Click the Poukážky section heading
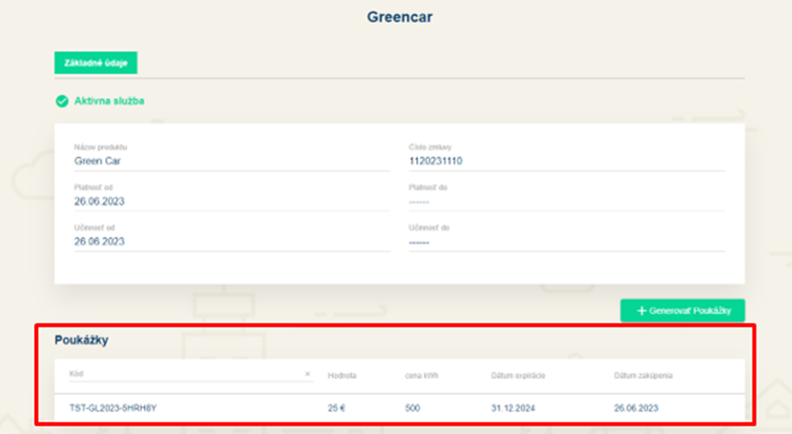This screenshot has height=434, width=792. click(x=81, y=340)
